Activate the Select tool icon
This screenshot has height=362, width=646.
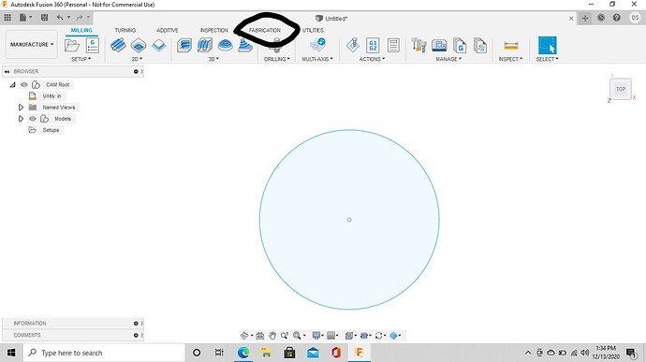(547, 45)
